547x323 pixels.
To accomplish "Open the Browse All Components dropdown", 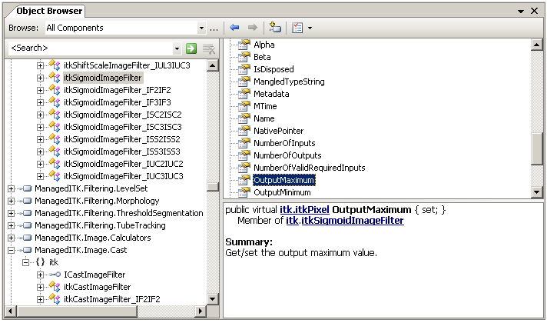I will click(202, 28).
